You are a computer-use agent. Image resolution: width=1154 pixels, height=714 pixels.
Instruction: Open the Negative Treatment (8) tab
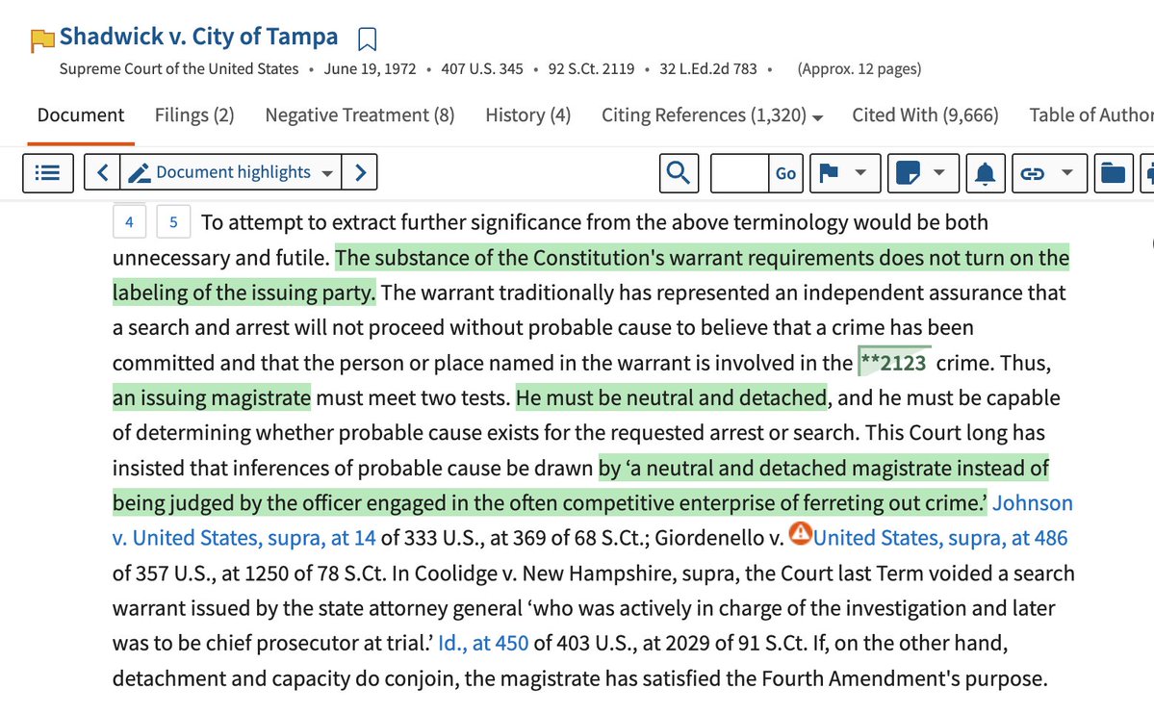click(360, 115)
